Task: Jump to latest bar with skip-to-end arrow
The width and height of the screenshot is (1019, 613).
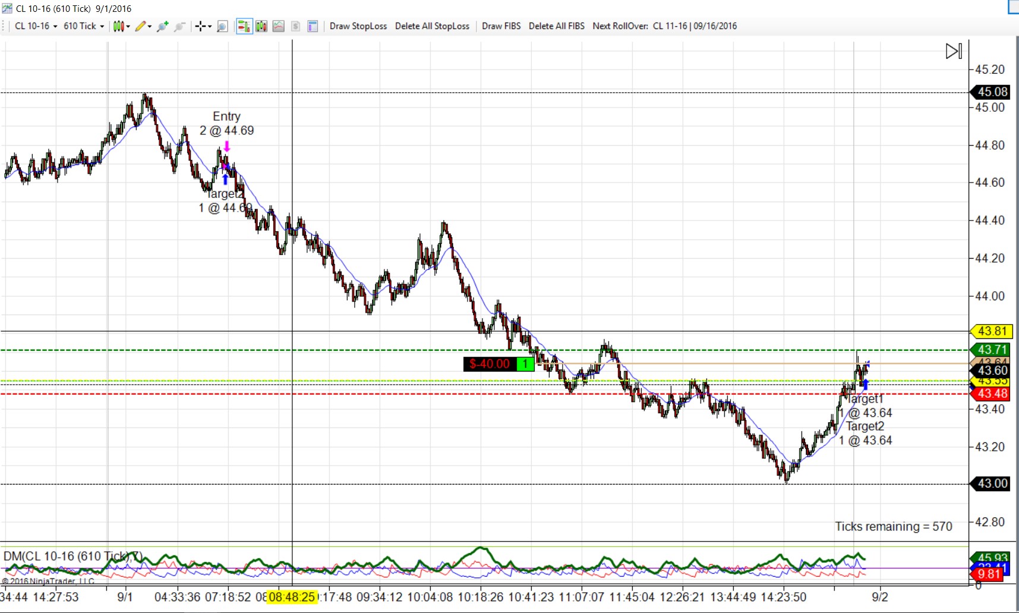Action: [x=954, y=51]
